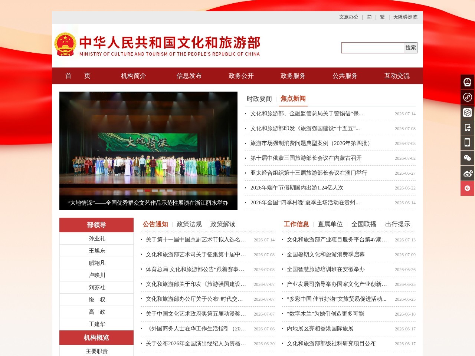Open 全国智慧旅游培训班在安徽举办 article

tap(326, 269)
